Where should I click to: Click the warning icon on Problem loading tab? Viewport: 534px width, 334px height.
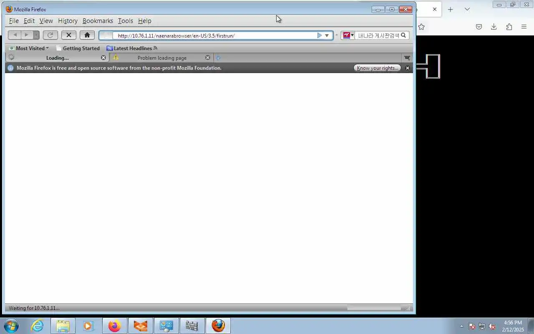[x=116, y=58]
